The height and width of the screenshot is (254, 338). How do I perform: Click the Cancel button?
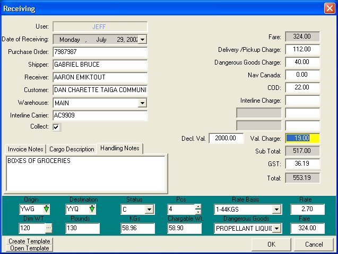point(314,244)
